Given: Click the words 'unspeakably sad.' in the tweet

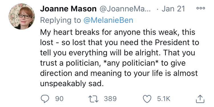Looking at the screenshot, I should (x=71, y=84).
